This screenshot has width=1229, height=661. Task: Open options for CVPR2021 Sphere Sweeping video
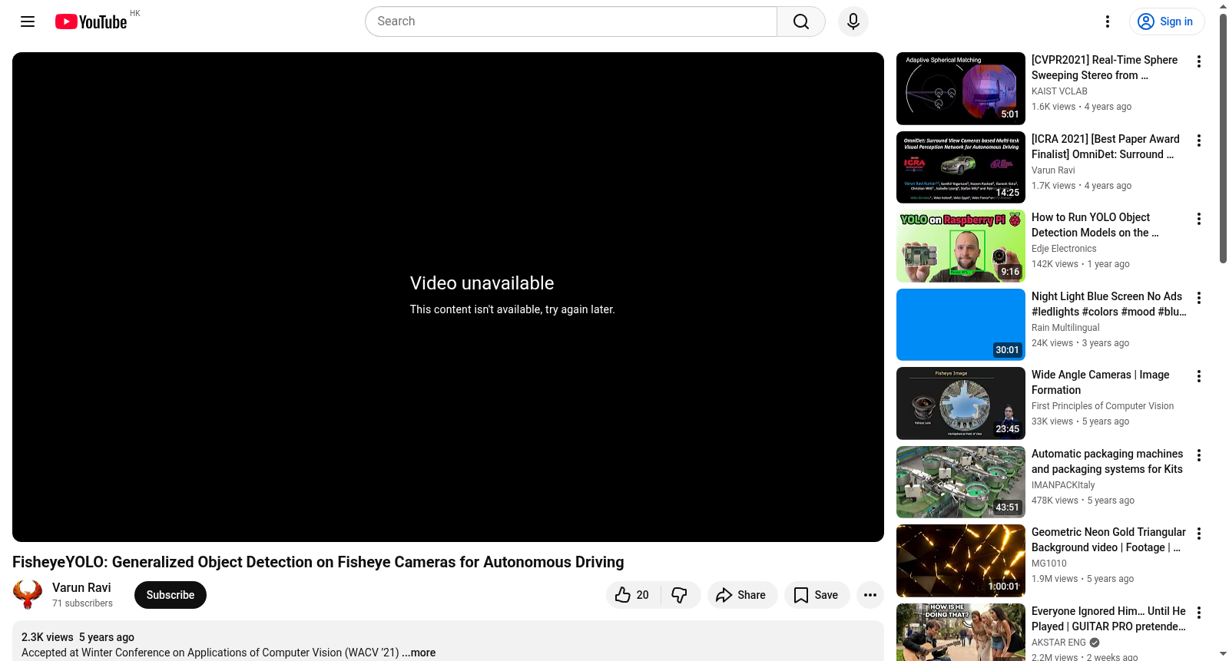tap(1199, 61)
